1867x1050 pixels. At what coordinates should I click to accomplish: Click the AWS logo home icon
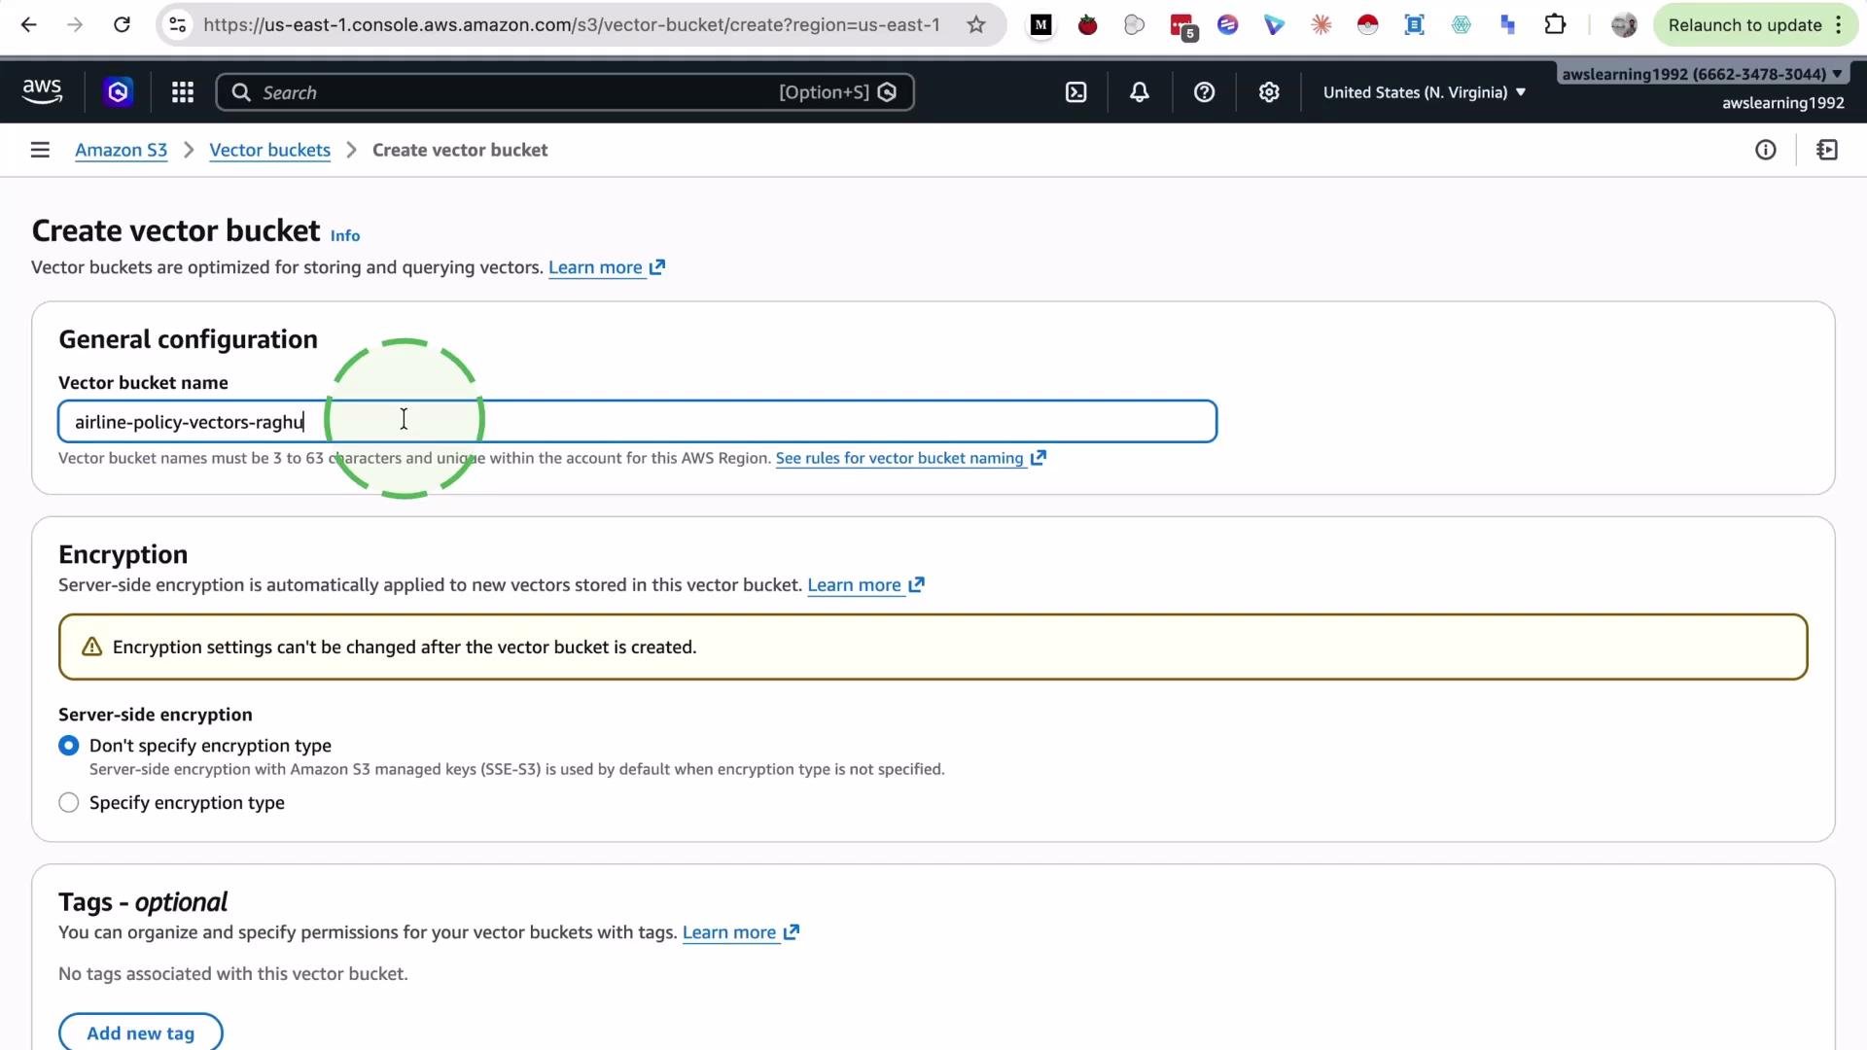click(x=42, y=91)
